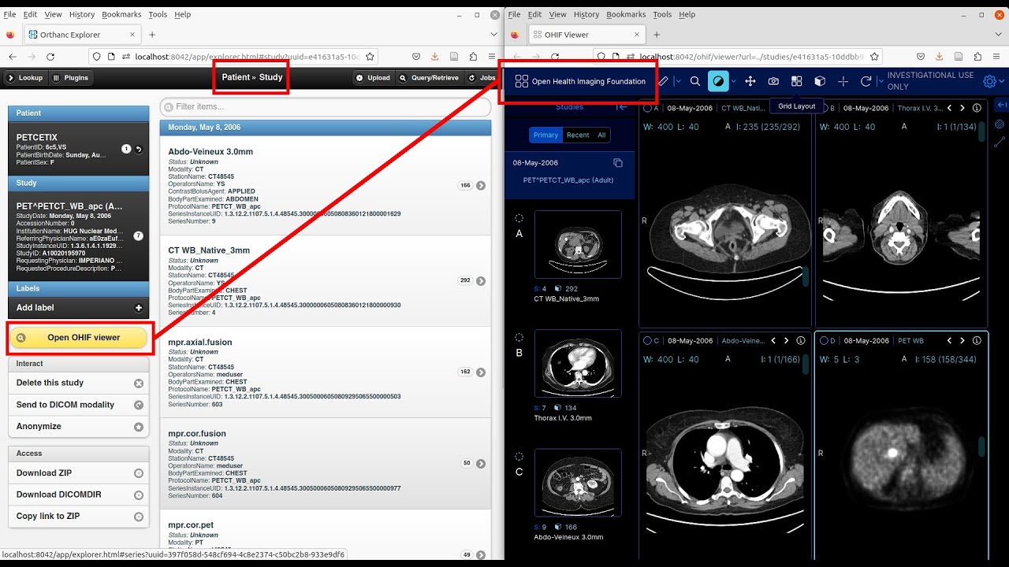
Task: Click the star icon beside Anonymize
Action: tap(139, 427)
